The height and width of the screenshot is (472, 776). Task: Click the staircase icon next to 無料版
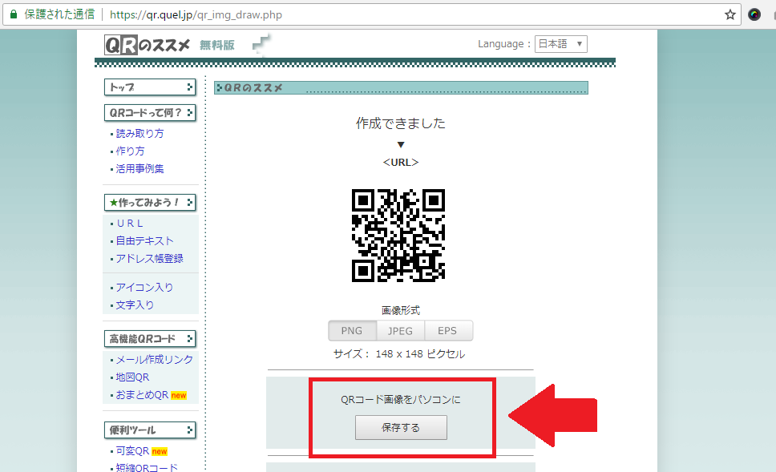point(261,44)
